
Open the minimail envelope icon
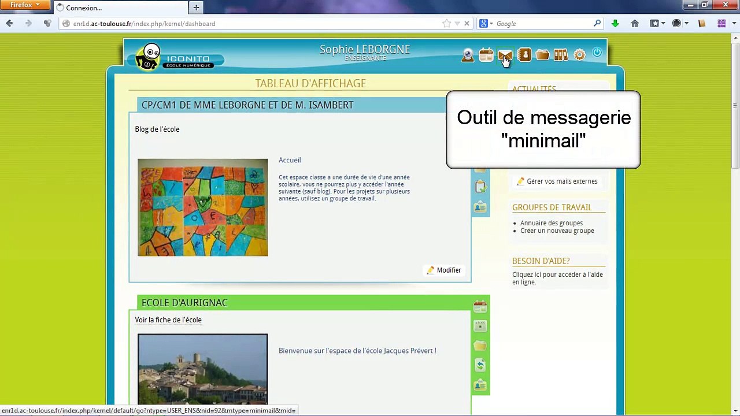pos(505,55)
